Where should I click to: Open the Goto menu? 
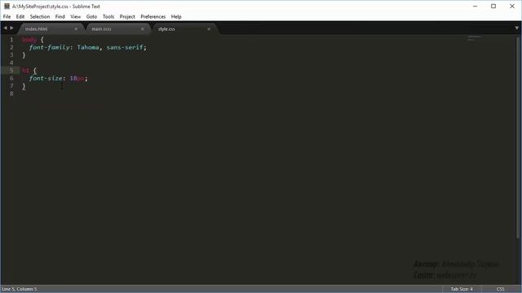(91, 16)
